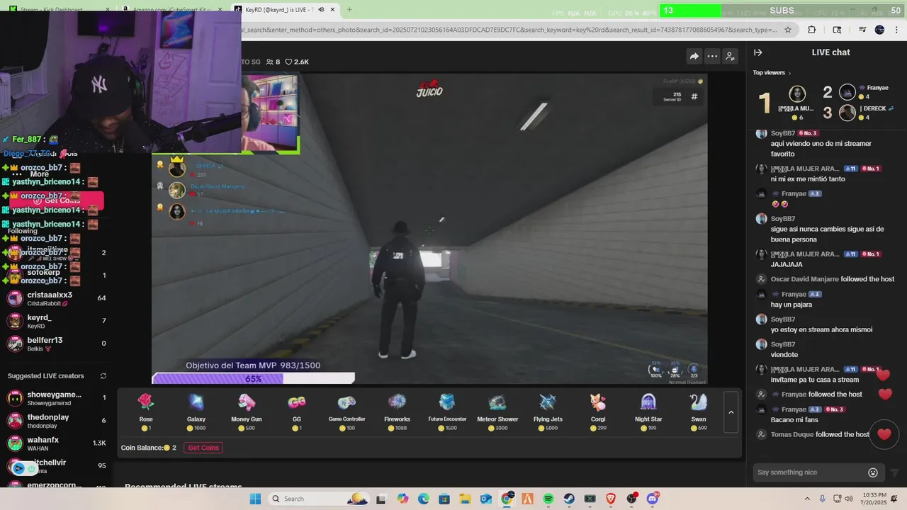Open the browser profile avatar

pos(879,30)
